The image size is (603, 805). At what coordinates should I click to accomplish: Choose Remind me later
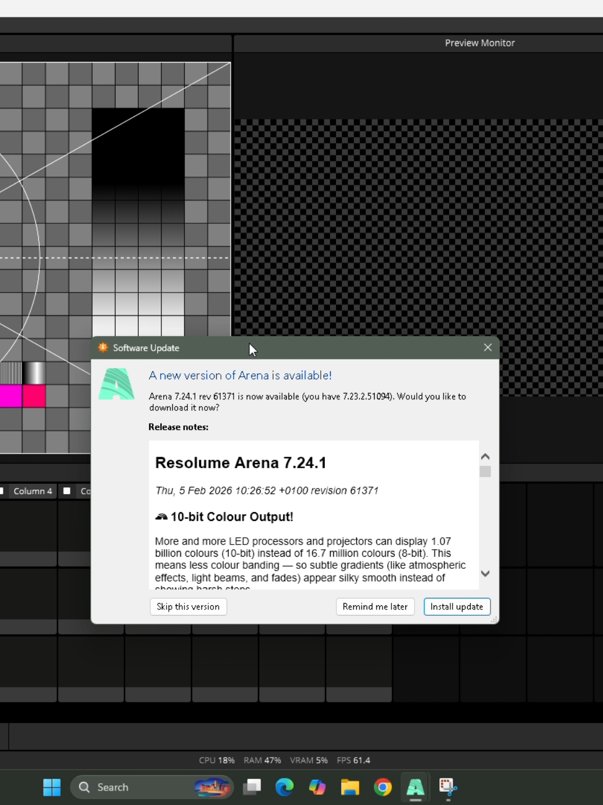point(375,606)
